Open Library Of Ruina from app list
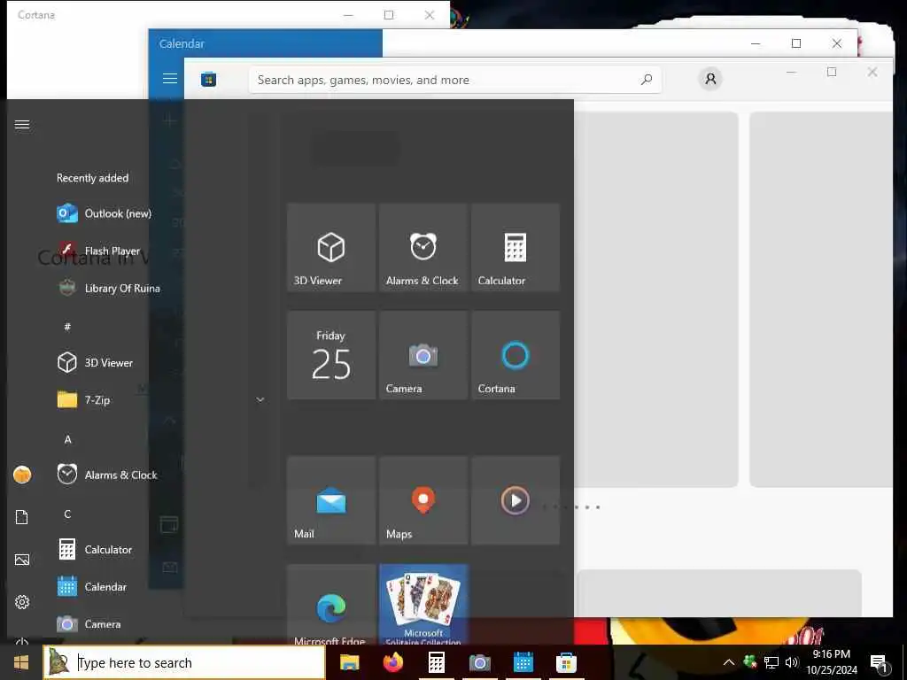This screenshot has height=680, width=907. (110, 288)
